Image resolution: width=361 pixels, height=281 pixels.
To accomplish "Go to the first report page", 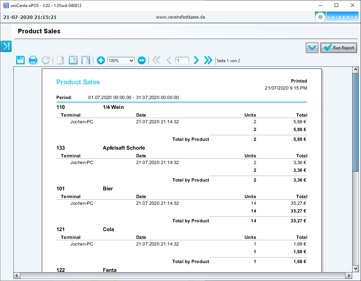I will point(156,60).
